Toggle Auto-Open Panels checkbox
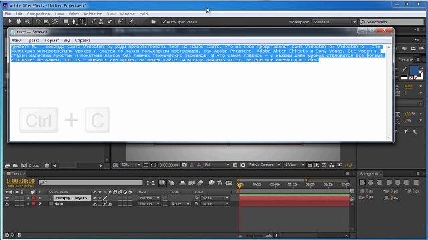The height and width of the screenshot is (240, 428). pyautogui.click(x=164, y=22)
